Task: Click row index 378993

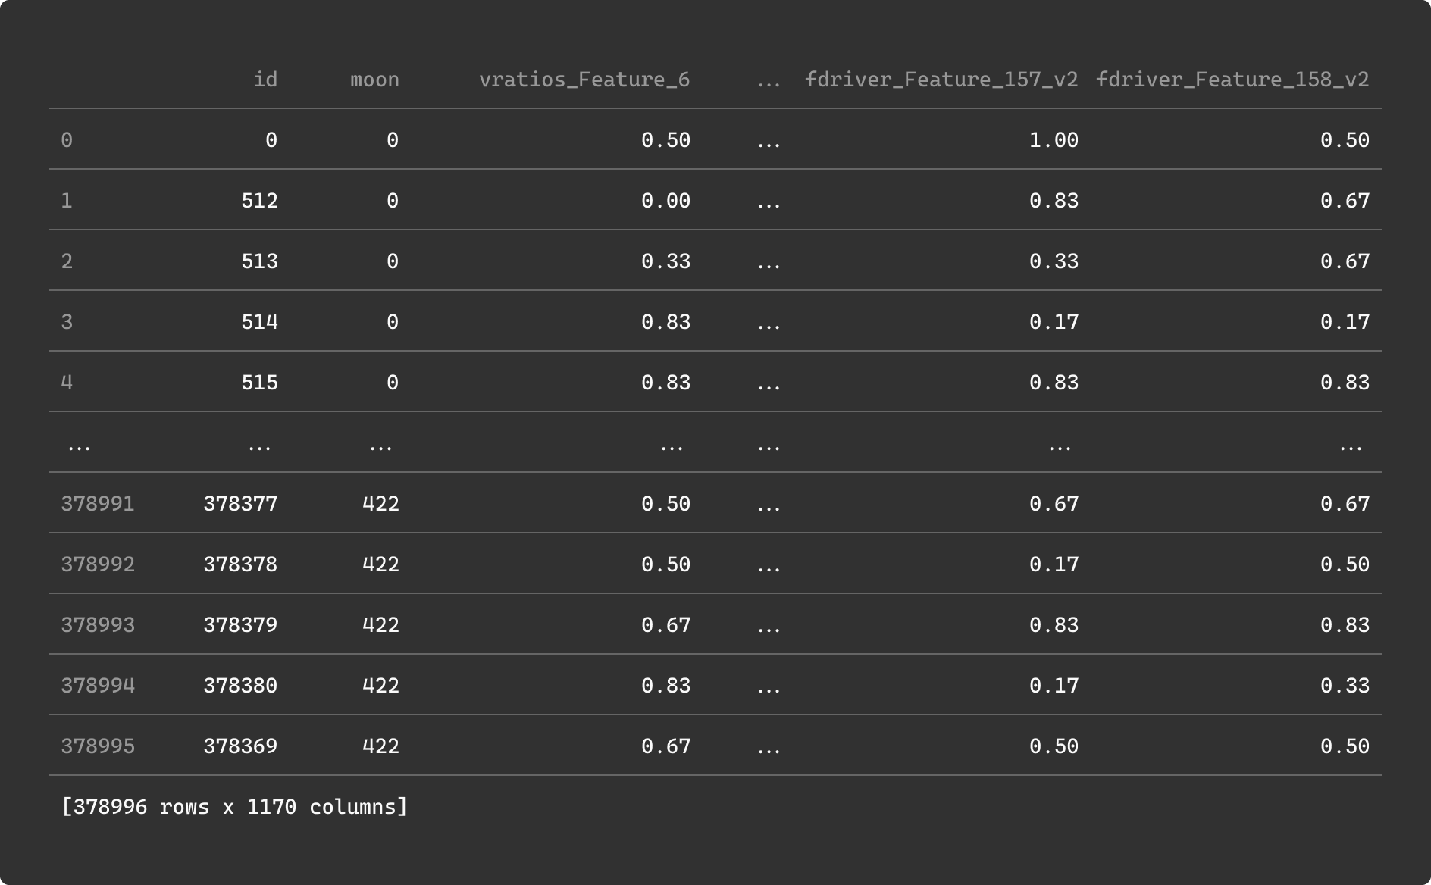Action: [98, 625]
